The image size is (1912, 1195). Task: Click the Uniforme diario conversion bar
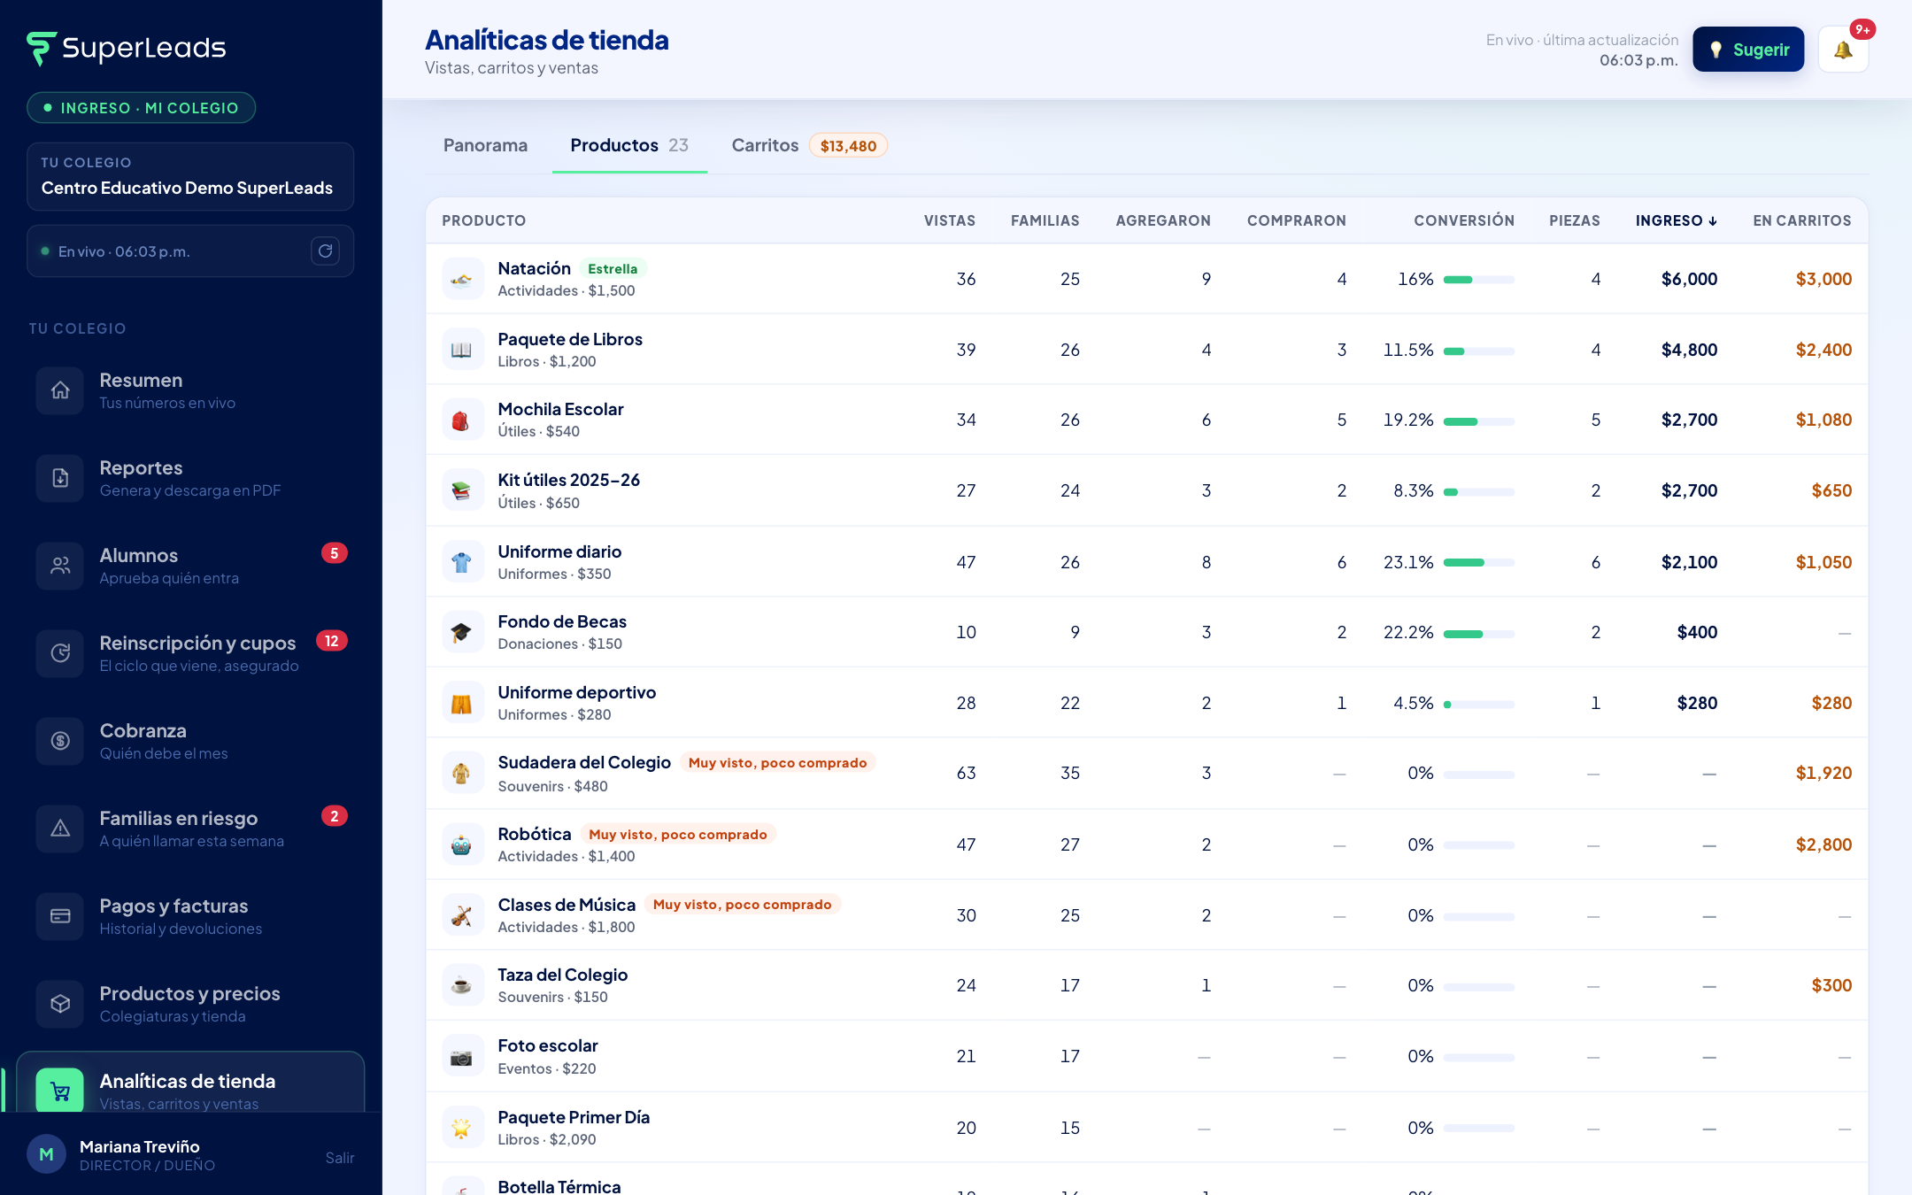coord(1478,563)
